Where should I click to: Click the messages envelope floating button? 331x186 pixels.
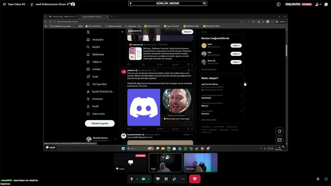point(279,140)
